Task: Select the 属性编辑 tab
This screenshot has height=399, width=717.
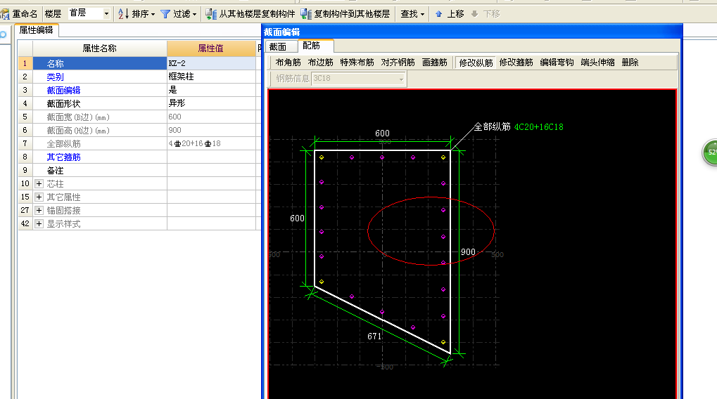Action: coord(36,30)
